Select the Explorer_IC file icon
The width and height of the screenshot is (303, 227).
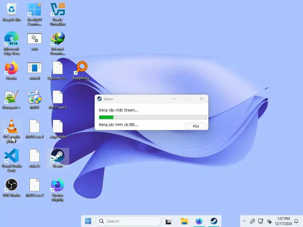[x=58, y=70]
